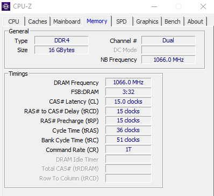Click the CAS# Latency (CL) label
This screenshot has height=196, width=214.
tap(74, 101)
